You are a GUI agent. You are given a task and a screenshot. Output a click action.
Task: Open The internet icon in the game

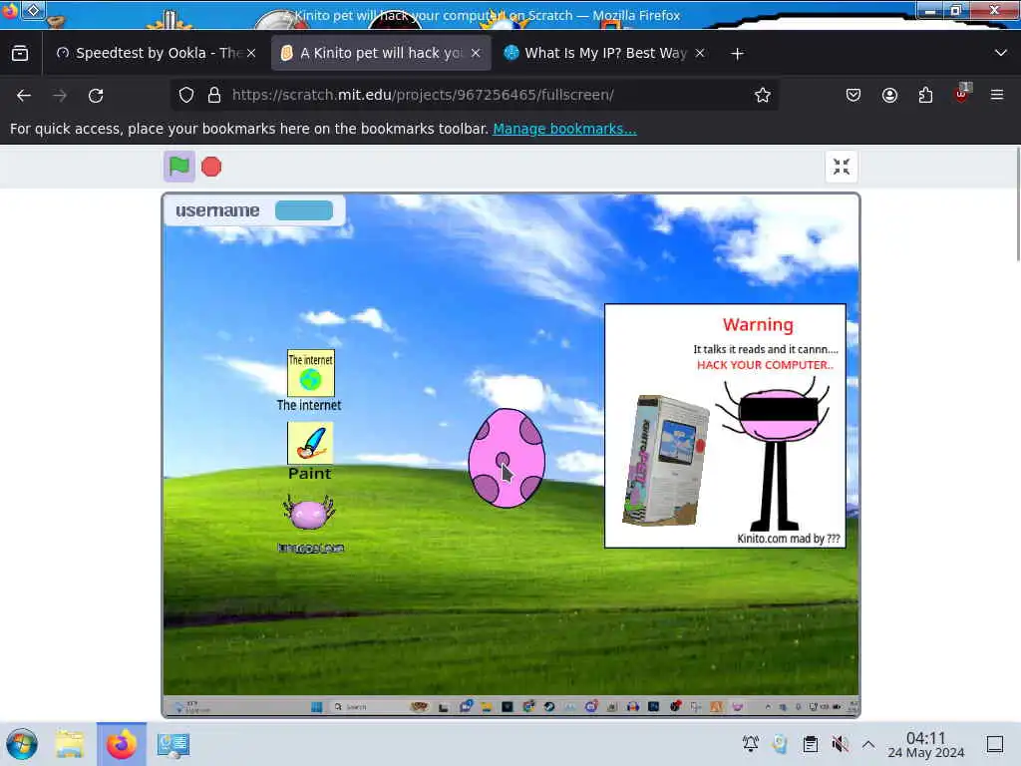(310, 381)
